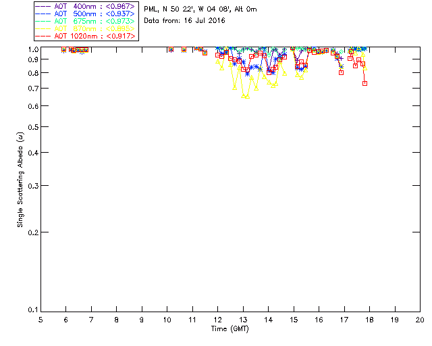432x346 pixels.
Task: Click the x-axis tick label 14
Action: point(269,320)
